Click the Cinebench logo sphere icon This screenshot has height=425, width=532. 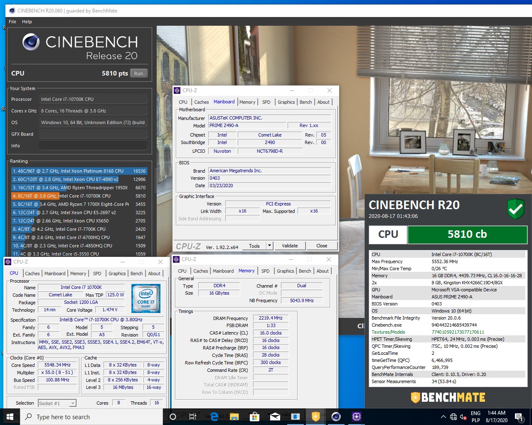(31, 42)
